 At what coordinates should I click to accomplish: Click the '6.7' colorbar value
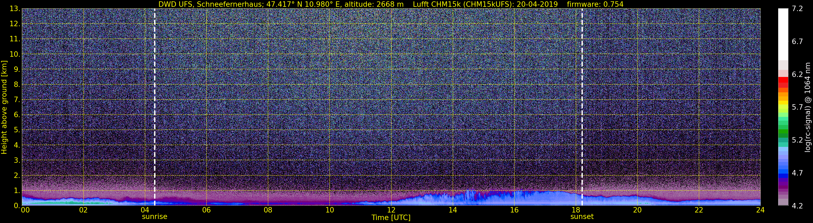click(x=797, y=42)
